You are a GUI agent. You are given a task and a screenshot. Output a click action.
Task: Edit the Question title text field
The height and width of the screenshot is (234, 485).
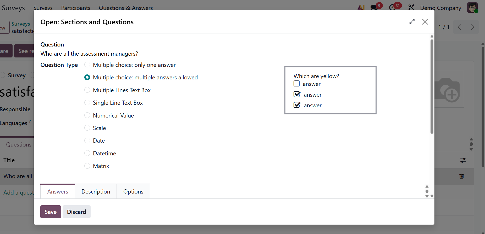coord(184,54)
